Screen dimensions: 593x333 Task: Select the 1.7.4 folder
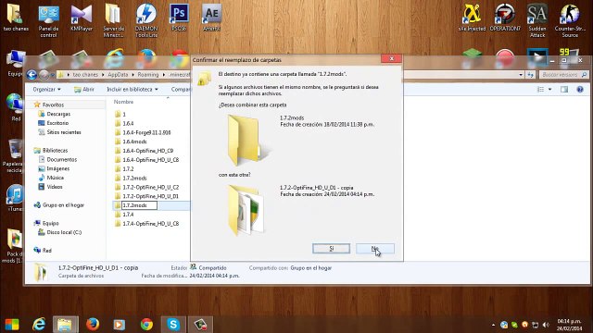click(128, 215)
